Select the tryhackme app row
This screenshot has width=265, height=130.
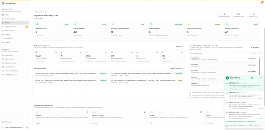pos(224,71)
